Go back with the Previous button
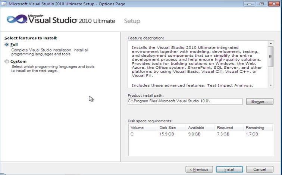The height and width of the screenshot is (175, 282). pyautogui.click(x=199, y=169)
